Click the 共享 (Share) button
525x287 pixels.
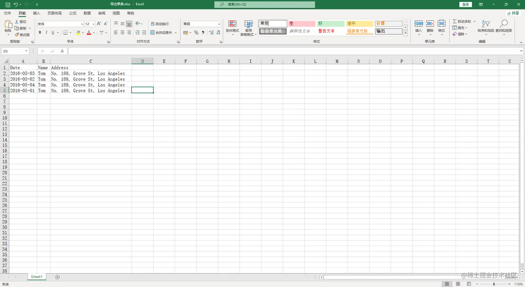coord(513,13)
